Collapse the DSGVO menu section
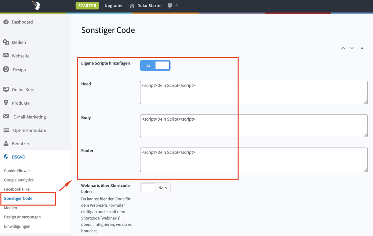373x236 pixels. click(18, 157)
